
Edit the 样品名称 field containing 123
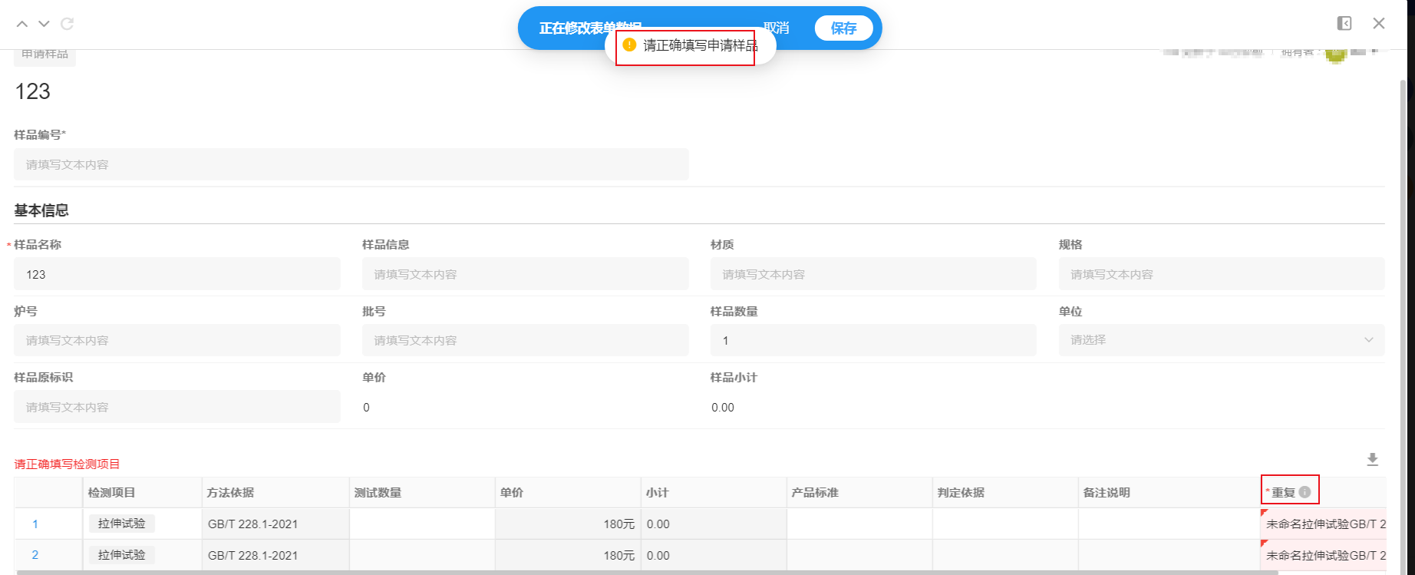pyautogui.click(x=176, y=274)
